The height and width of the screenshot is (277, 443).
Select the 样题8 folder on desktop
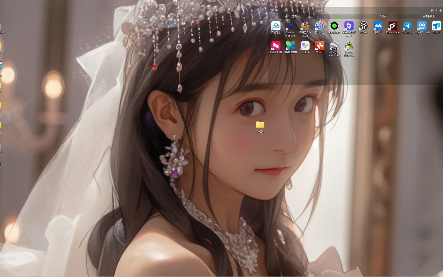[x=260, y=127]
